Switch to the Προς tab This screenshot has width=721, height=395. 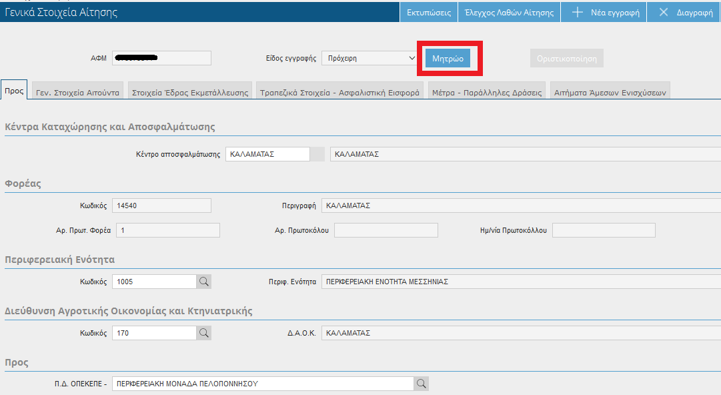tap(14, 91)
